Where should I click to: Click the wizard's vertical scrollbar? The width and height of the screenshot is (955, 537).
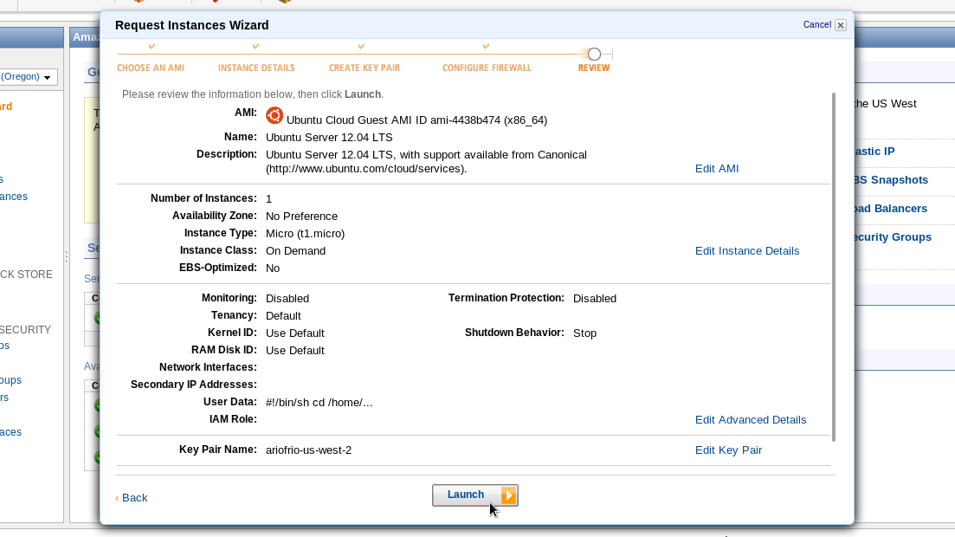[833, 267]
